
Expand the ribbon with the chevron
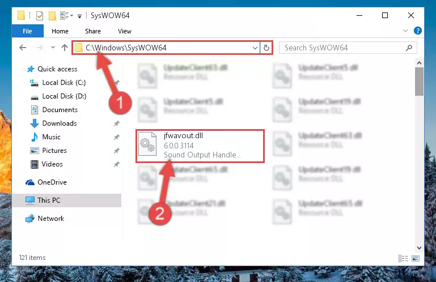pyautogui.click(x=405, y=31)
